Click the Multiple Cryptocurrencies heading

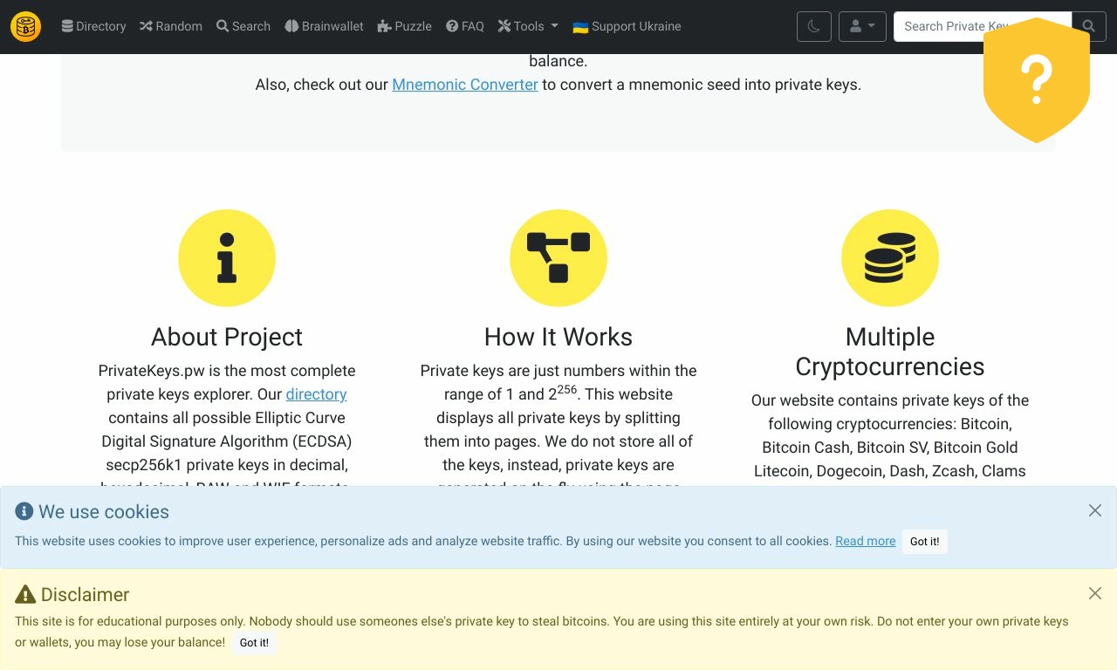890,352
